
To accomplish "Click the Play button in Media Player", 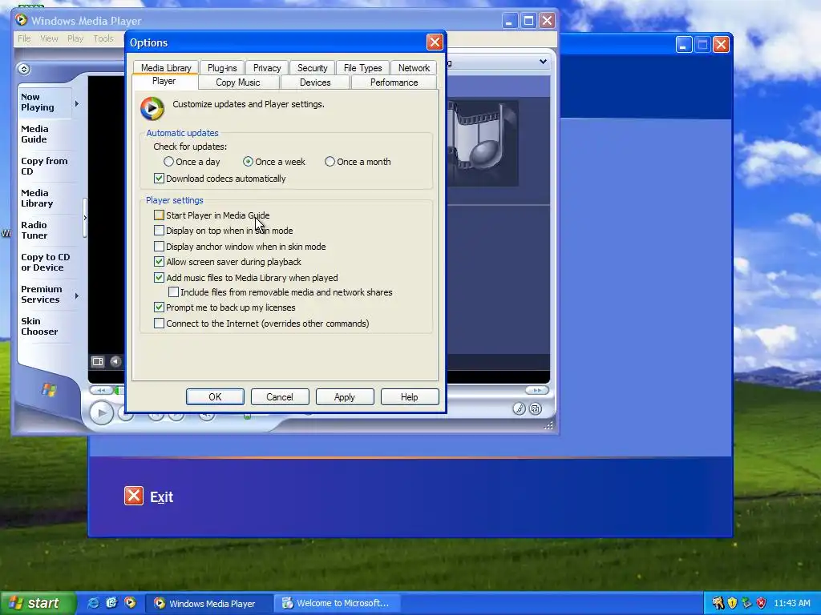I will (x=102, y=413).
